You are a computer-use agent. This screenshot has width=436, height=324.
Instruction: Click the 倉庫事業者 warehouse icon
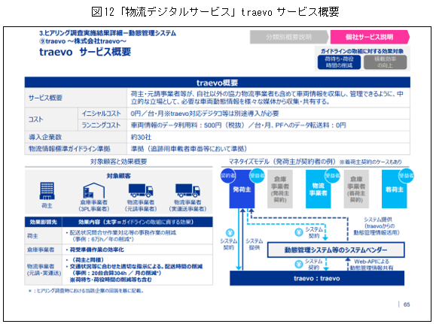click(94, 190)
